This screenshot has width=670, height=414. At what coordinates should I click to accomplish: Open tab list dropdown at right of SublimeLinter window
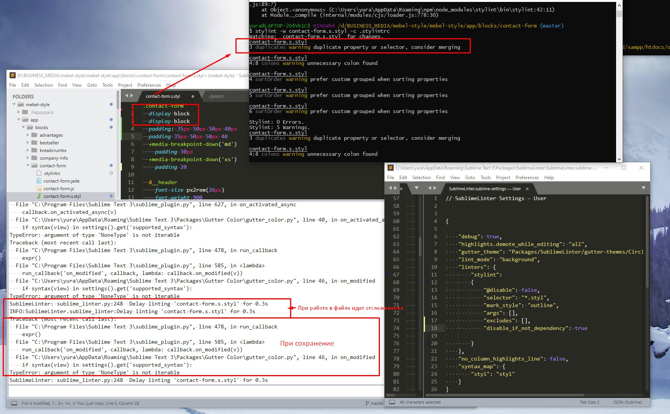click(x=644, y=188)
